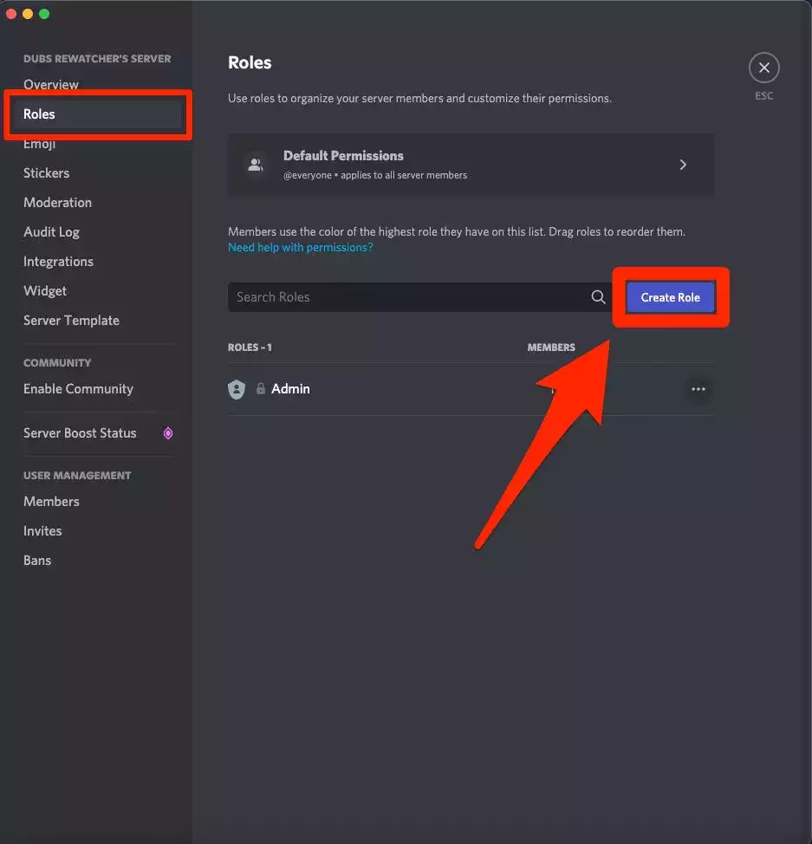The height and width of the screenshot is (844, 812).
Task: Click the macOS green fullscreen window button
Action: [x=44, y=14]
